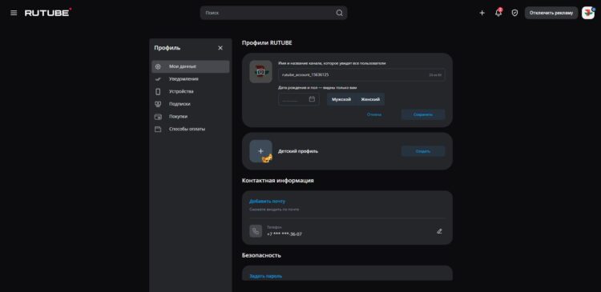Click Сохранить button

tap(423, 114)
